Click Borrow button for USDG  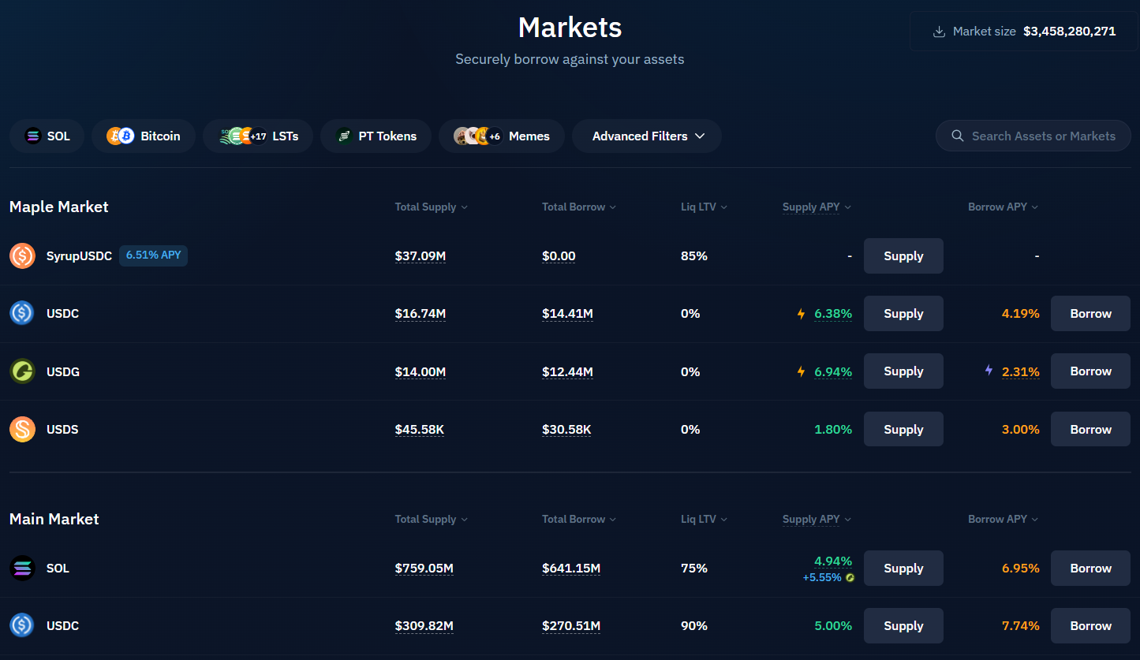coord(1090,371)
